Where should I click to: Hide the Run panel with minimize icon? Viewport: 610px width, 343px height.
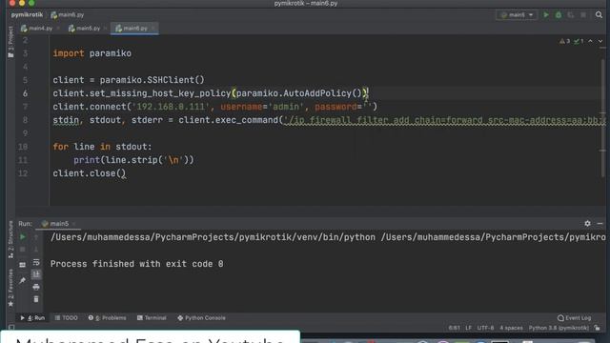[600, 223]
